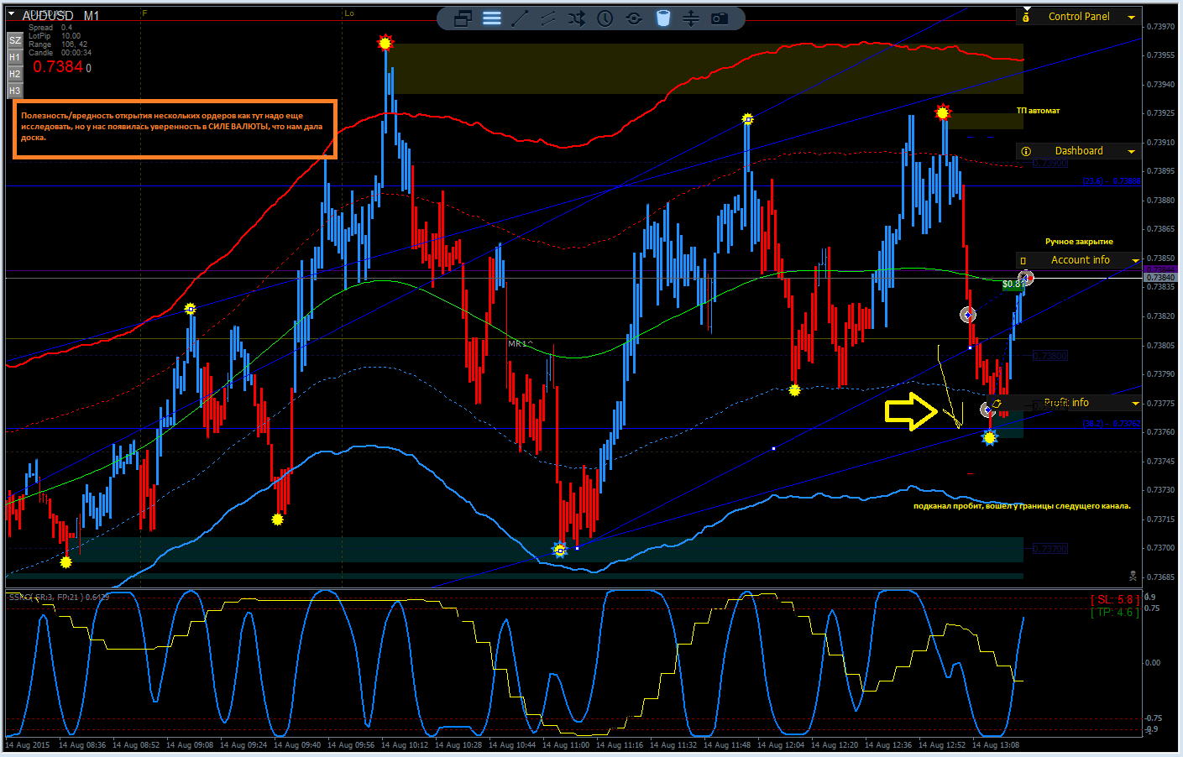Click the 0.73800 level price tag
This screenshot has height=757, width=1183.
1050,356
